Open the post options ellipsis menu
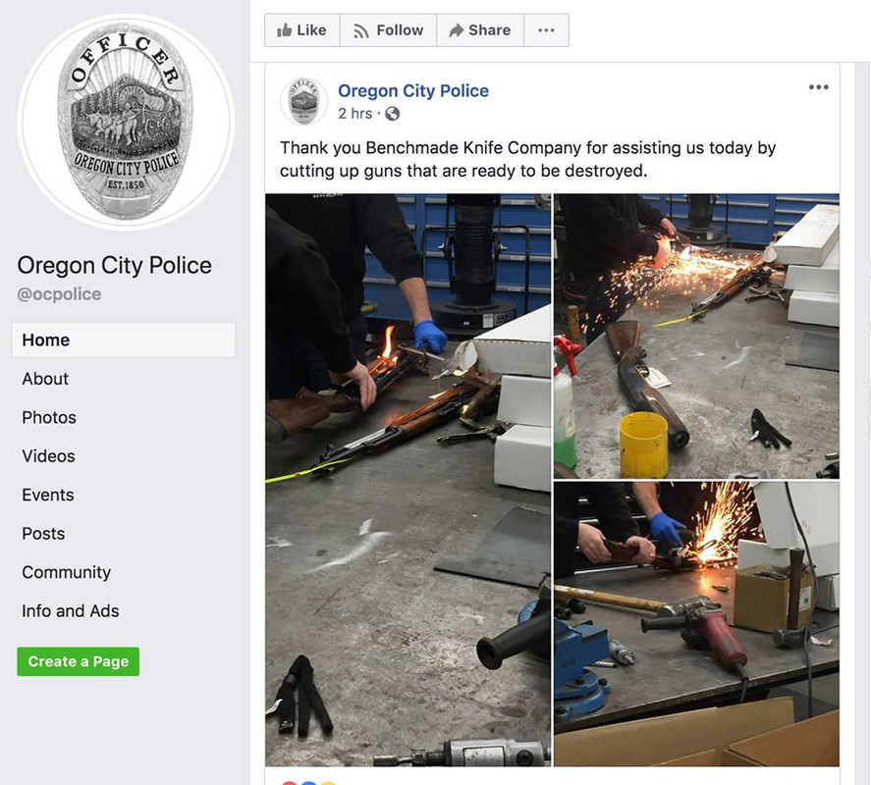 point(819,87)
